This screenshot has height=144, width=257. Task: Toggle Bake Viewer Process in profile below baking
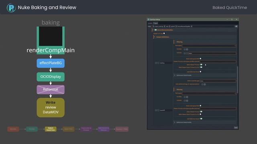(201, 112)
